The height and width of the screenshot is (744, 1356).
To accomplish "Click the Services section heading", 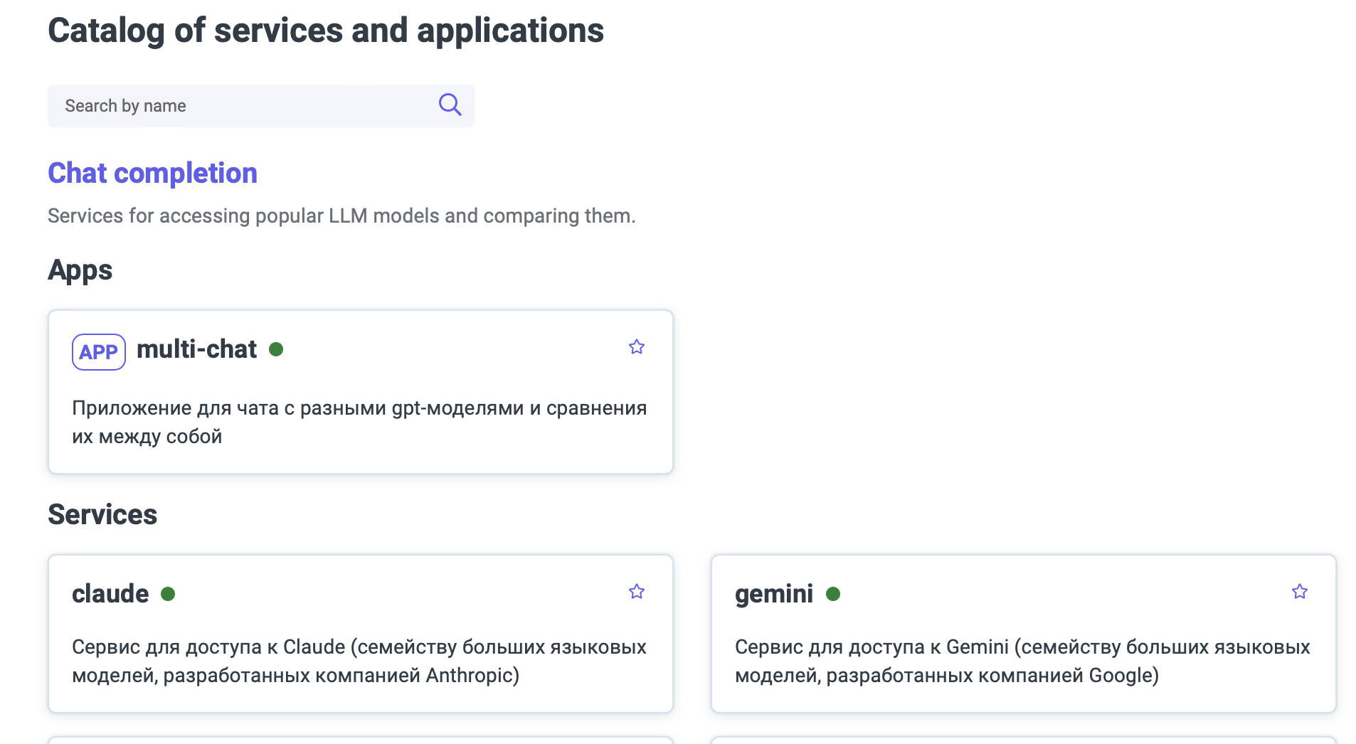I will (x=102, y=514).
